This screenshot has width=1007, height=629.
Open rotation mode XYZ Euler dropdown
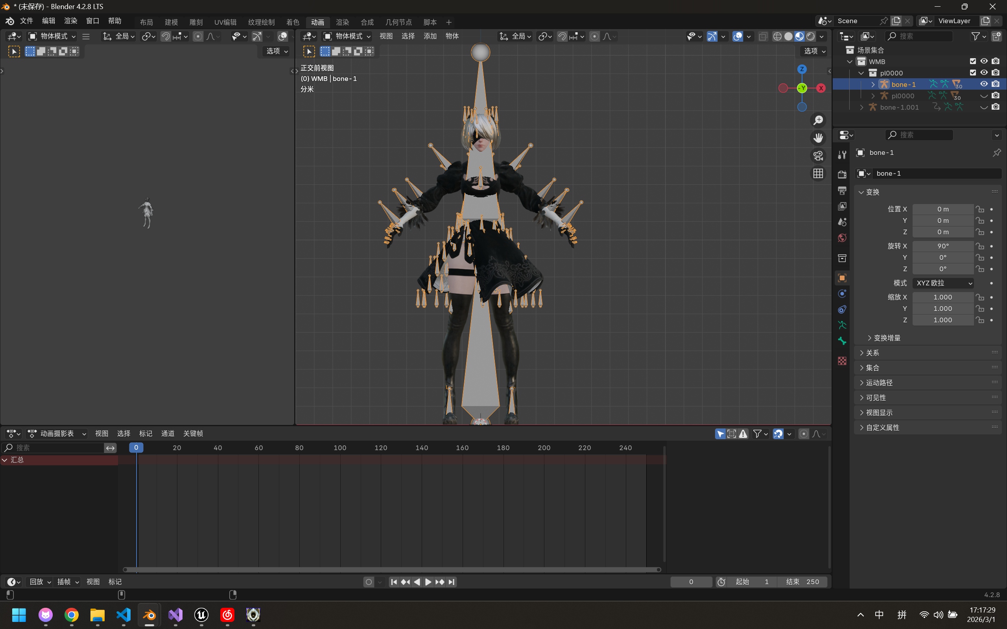point(943,283)
